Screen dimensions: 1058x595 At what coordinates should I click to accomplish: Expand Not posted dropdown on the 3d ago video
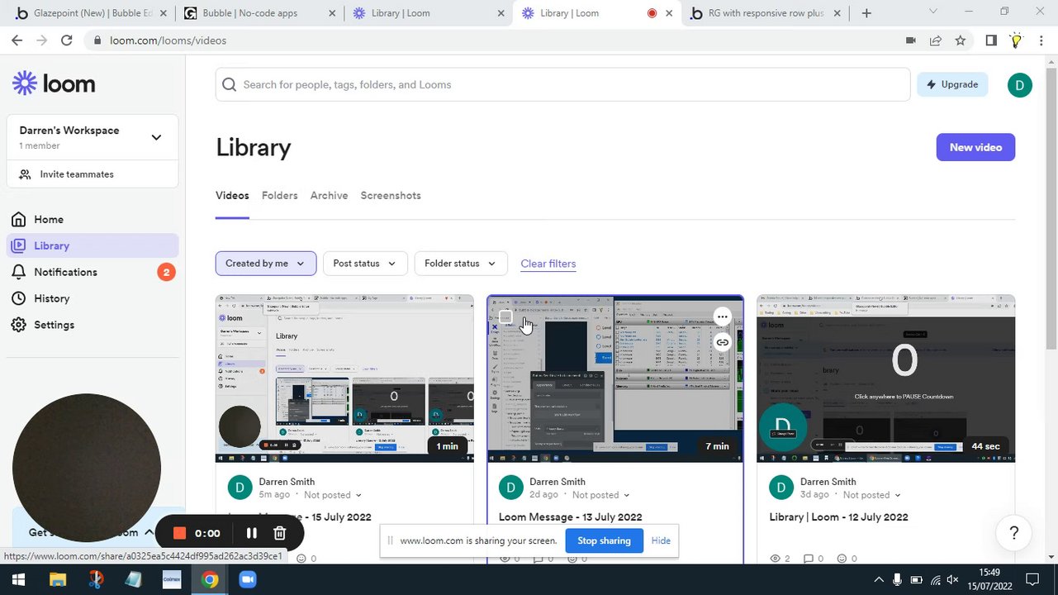point(871,495)
